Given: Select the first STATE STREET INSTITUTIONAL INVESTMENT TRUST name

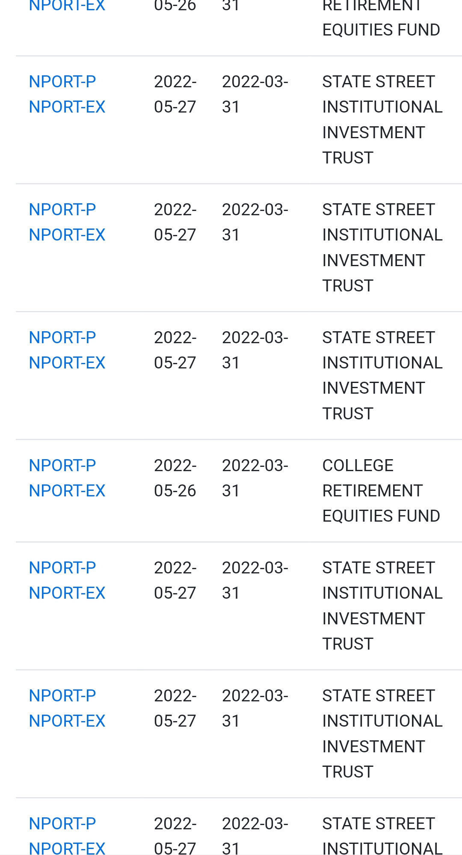Looking at the screenshot, I should tap(382, 119).
